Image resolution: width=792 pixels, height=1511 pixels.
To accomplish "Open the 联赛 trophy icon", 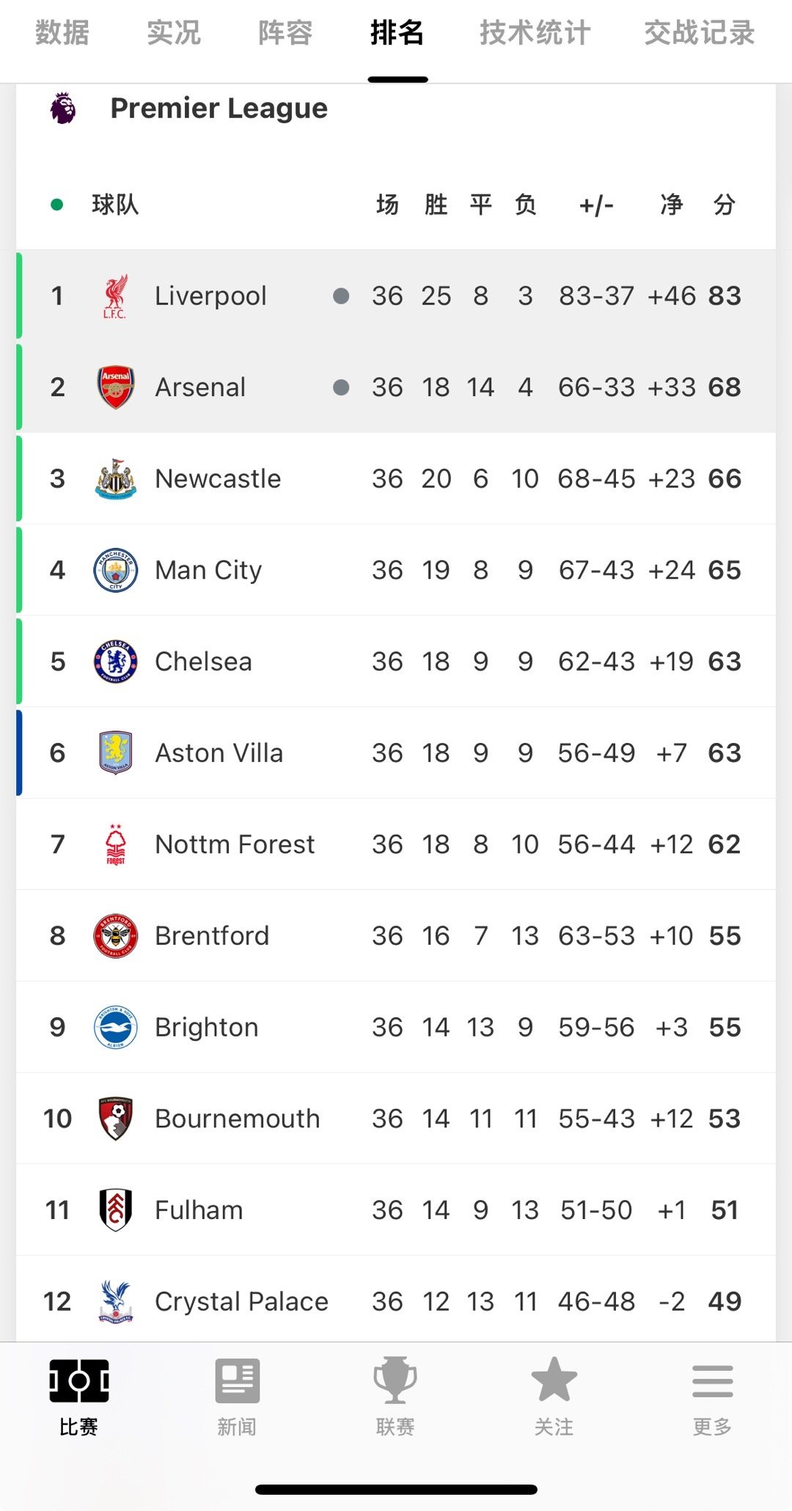I will (x=395, y=1380).
